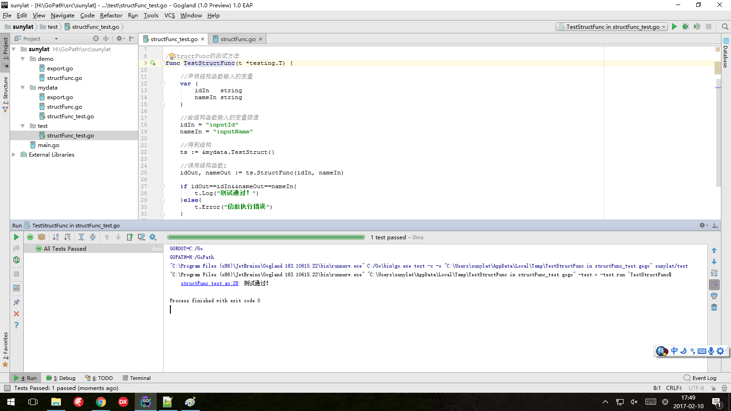Close structFunc_test.go editor tab
The image size is (731, 411).
(x=203, y=39)
